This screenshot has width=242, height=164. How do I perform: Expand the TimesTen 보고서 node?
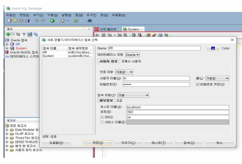[7, 138]
